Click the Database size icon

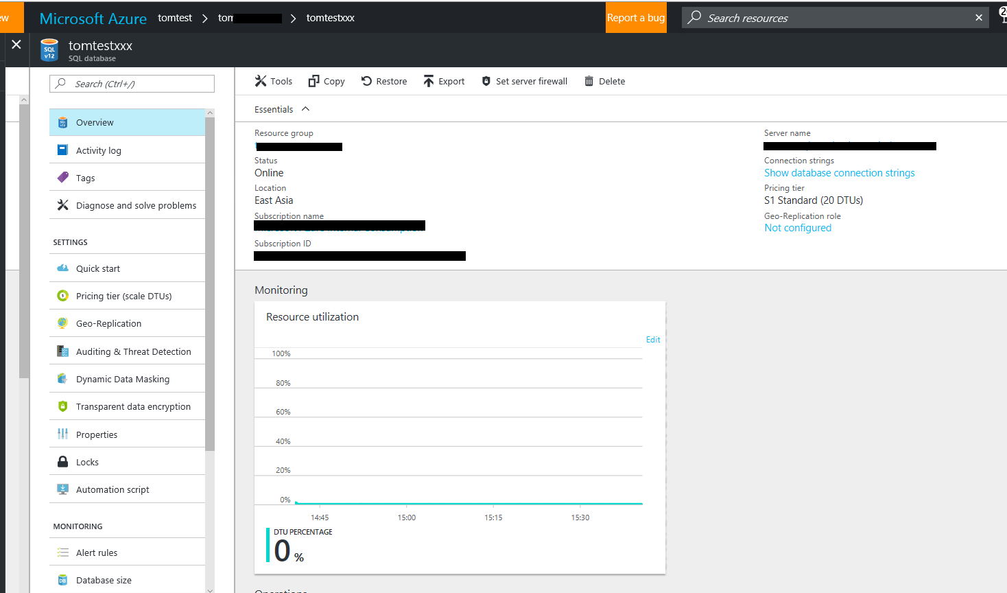pos(62,580)
